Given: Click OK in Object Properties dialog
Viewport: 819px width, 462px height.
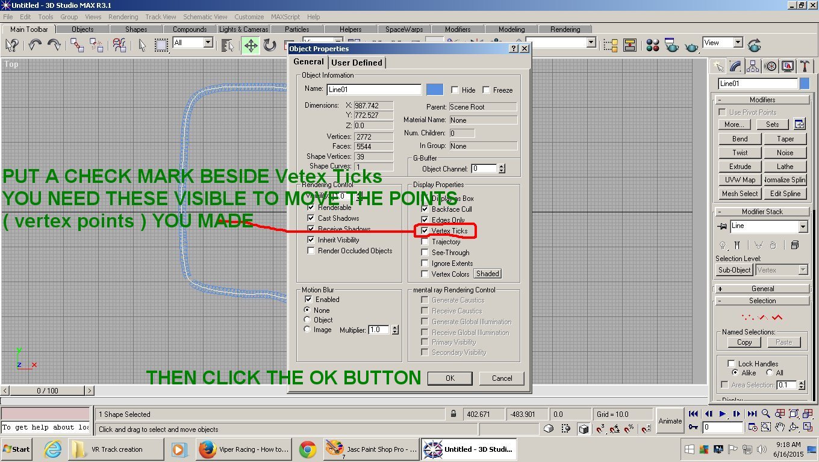Looking at the screenshot, I should 450,378.
